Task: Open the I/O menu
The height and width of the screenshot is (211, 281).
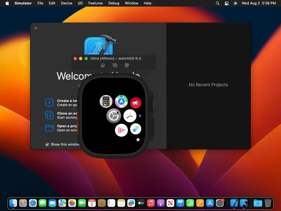Action: click(80, 3)
